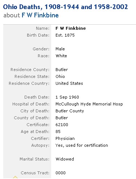Click the birth date value Est. 1875
Viewport: 136px width, 179px height.
65,35
